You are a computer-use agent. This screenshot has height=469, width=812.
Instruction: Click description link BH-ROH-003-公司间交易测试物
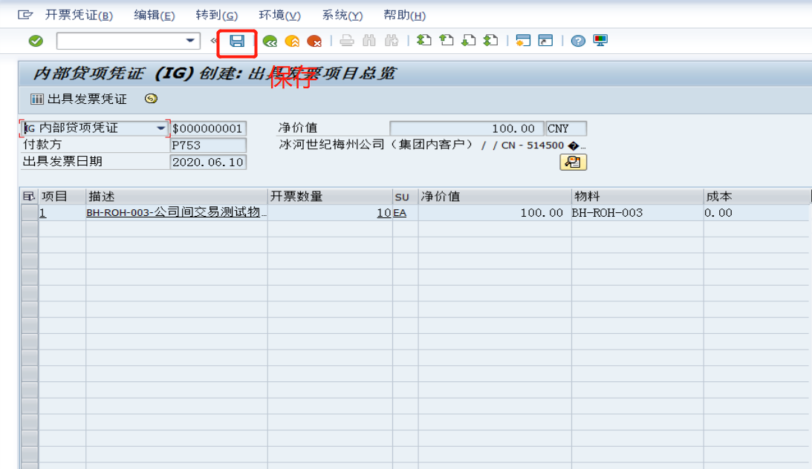[176, 212]
